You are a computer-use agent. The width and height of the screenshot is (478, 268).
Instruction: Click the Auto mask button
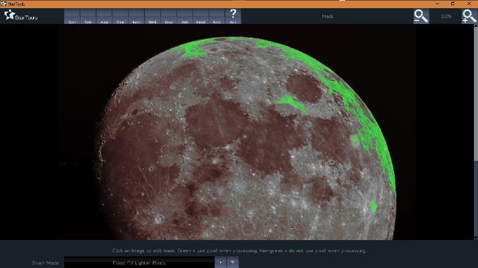[104, 16]
